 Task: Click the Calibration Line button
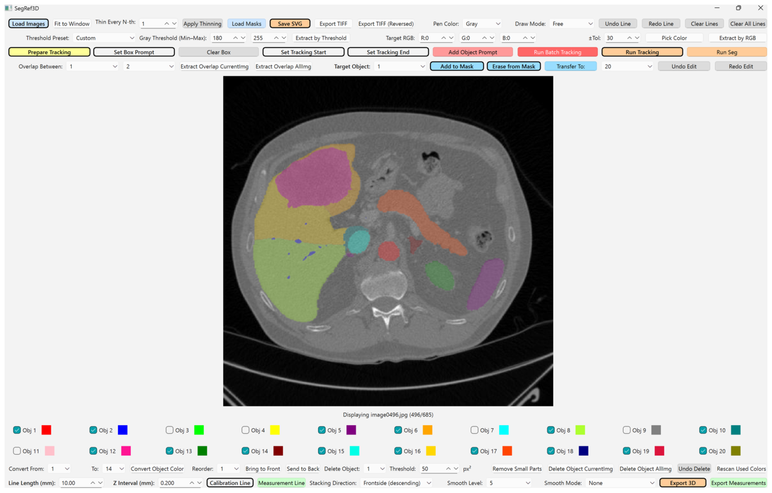coord(230,483)
